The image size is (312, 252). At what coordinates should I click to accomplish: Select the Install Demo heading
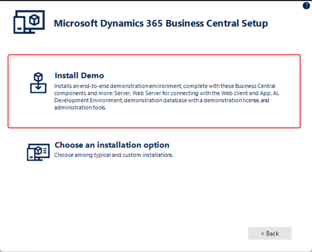[79, 75]
